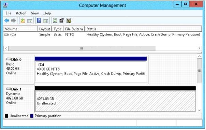
Task: Open the View menu
Action: coord(35,13)
